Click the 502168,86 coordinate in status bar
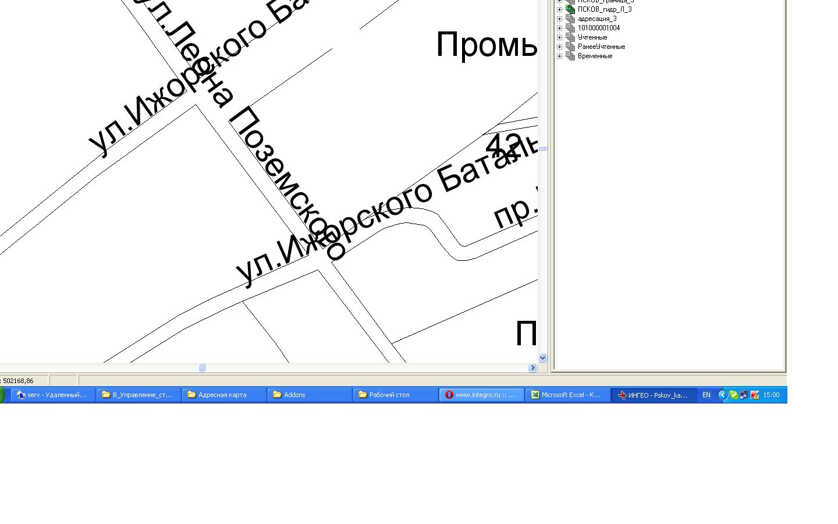 point(18,381)
